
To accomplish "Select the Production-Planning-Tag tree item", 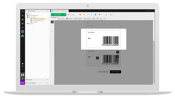I will coord(39,19).
